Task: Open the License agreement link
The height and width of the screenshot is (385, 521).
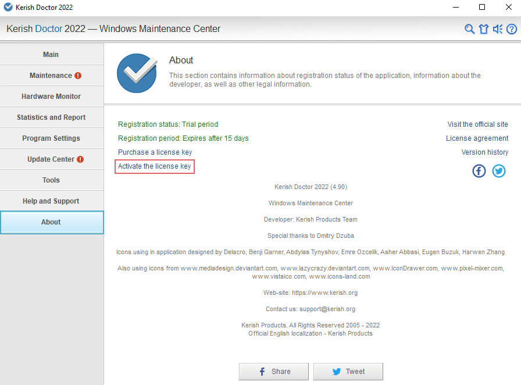Action: (x=477, y=138)
